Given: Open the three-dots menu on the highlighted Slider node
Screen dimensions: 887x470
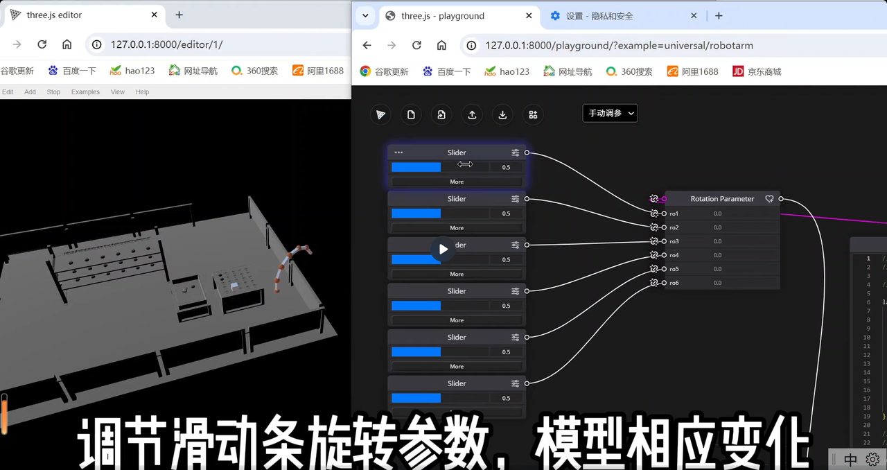Looking at the screenshot, I should [398, 153].
